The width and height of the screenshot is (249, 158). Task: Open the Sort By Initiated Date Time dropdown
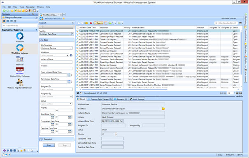(x=72, y=34)
